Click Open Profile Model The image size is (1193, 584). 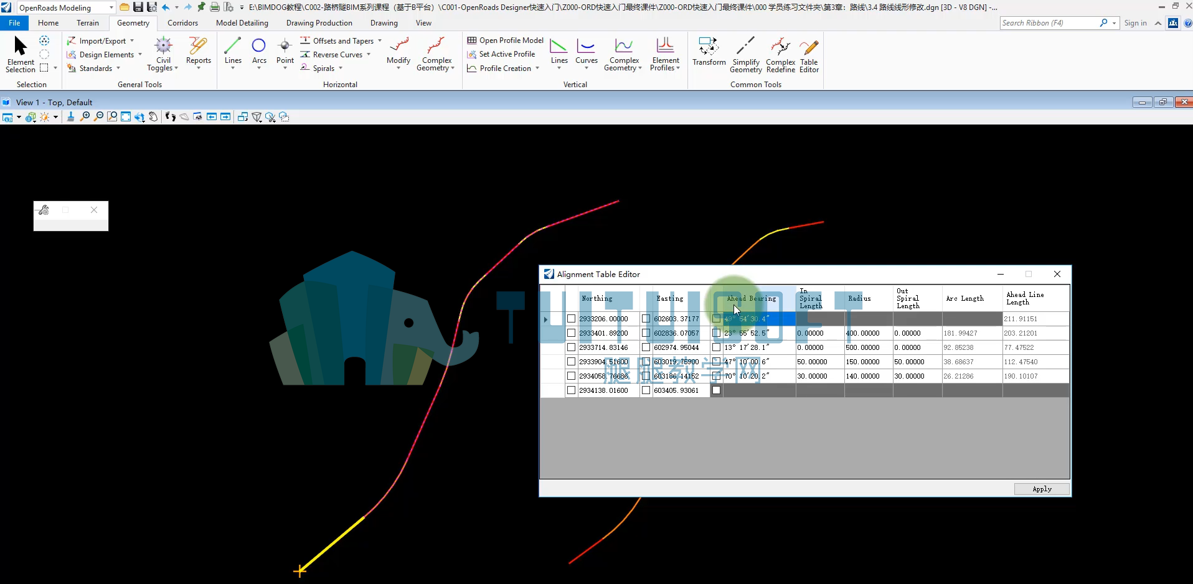pyautogui.click(x=506, y=40)
